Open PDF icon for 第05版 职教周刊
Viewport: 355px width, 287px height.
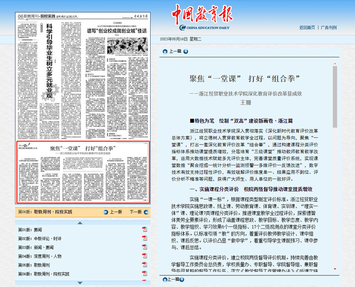tap(144, 265)
